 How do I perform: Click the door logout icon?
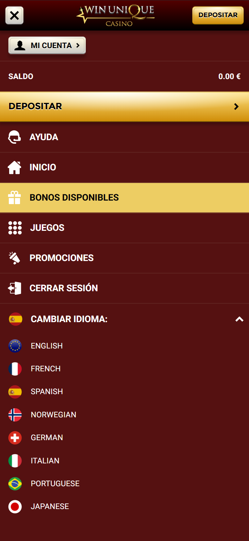coord(15,288)
